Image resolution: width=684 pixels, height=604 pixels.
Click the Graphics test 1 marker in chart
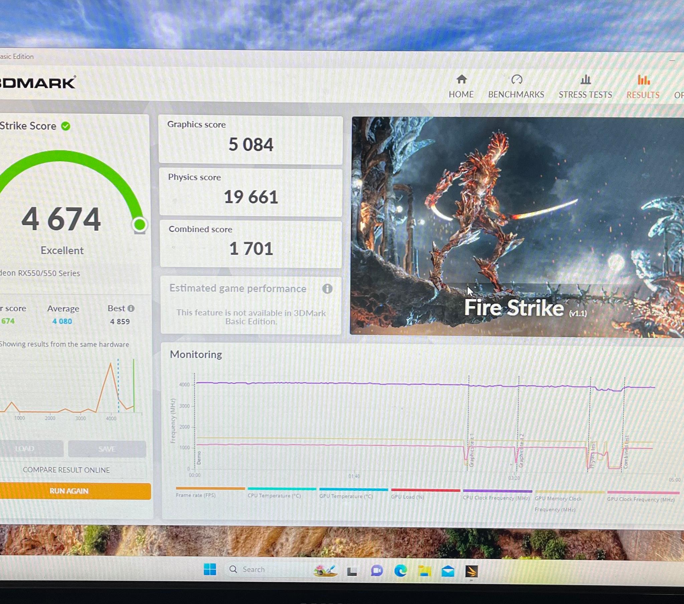pyautogui.click(x=472, y=451)
